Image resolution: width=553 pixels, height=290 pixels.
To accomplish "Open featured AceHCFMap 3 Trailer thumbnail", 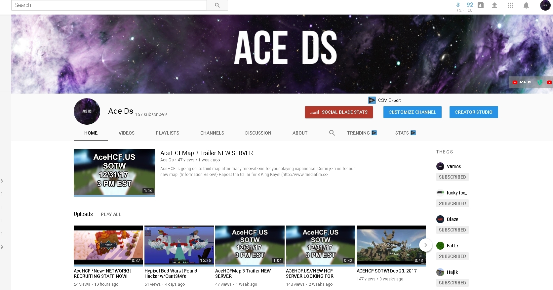I will click(114, 172).
